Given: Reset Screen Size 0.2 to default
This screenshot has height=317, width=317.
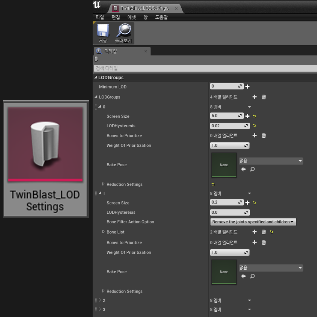Looking at the screenshot, I should (255, 203).
